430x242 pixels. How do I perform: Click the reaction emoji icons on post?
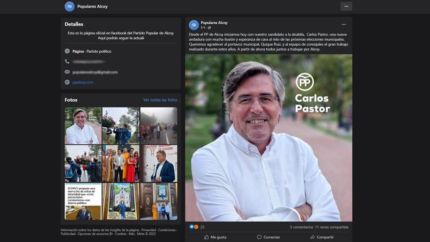tap(194, 227)
